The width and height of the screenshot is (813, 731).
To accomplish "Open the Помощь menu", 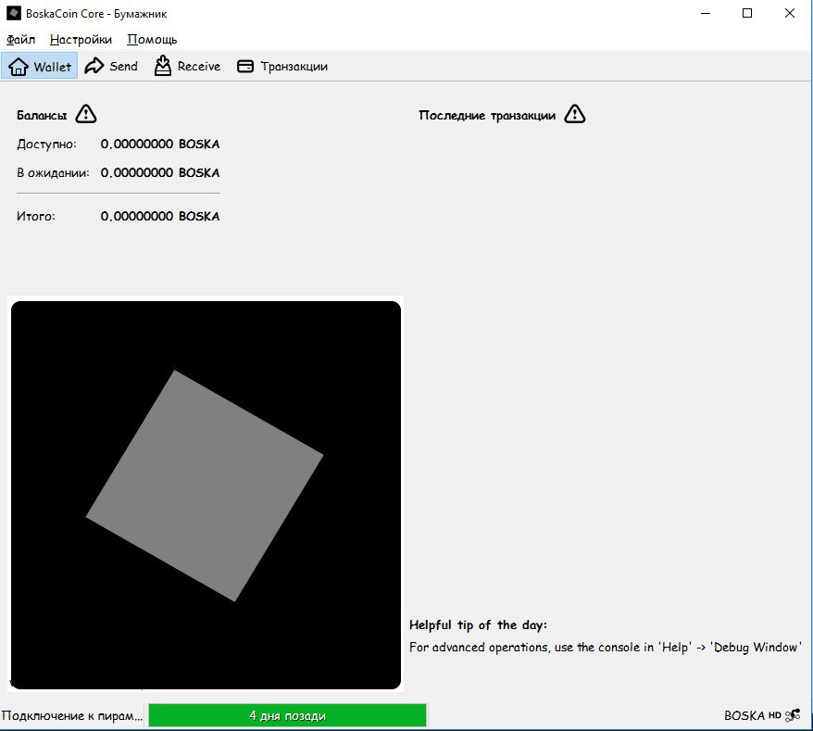I will pos(152,40).
